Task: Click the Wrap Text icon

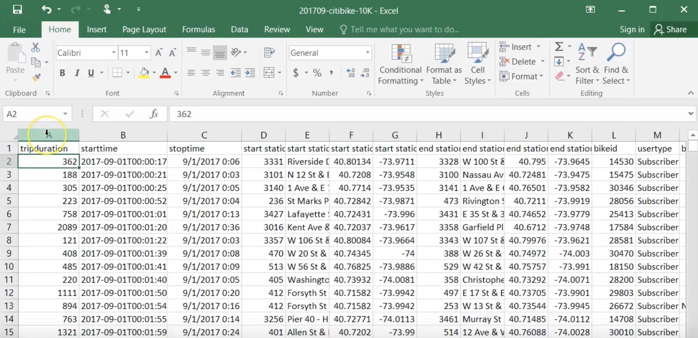Action: [269, 53]
